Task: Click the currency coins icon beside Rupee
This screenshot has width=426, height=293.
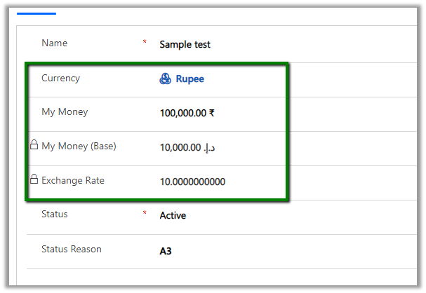Action: coord(166,79)
